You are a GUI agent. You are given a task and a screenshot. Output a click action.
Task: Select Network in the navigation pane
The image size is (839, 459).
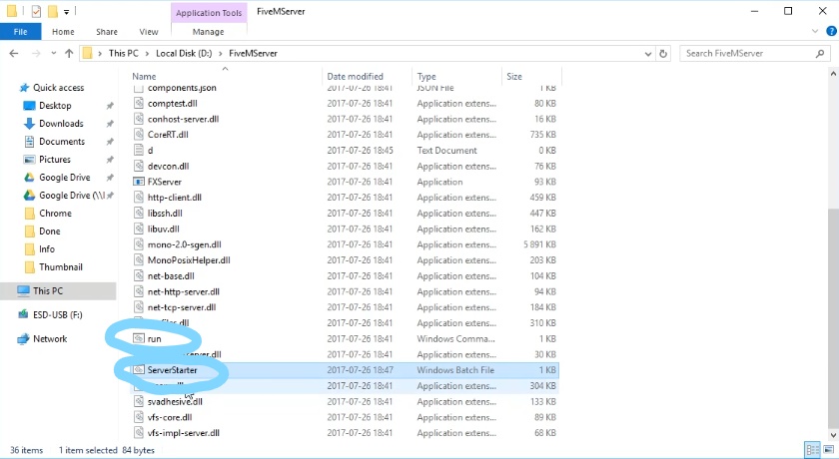pyautogui.click(x=50, y=339)
